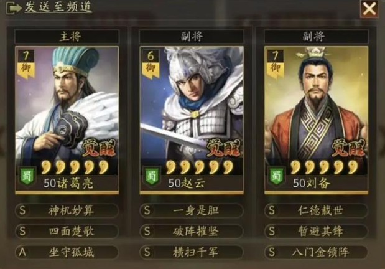Select the 赵云 general portrait card
Screen dimensions: 385x269
192,120
